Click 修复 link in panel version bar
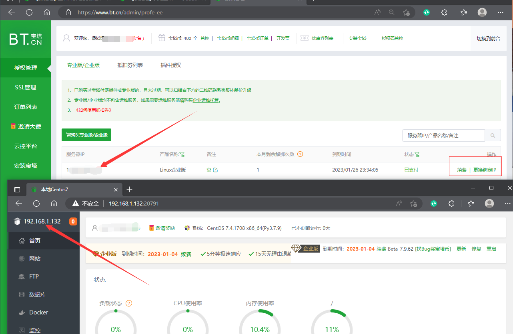Viewport: 513px width, 334px height. [x=476, y=249]
